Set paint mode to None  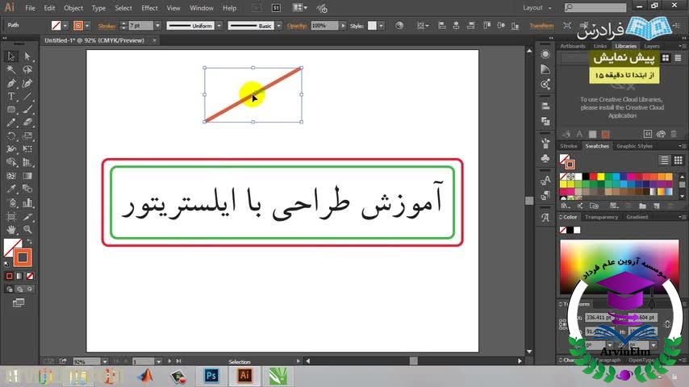(29, 276)
